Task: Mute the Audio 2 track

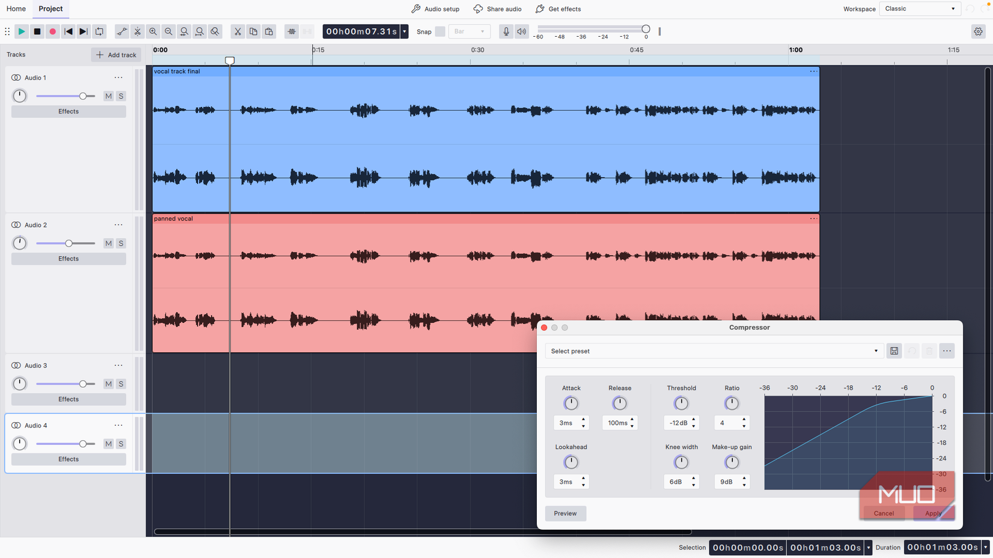Action: 108,244
